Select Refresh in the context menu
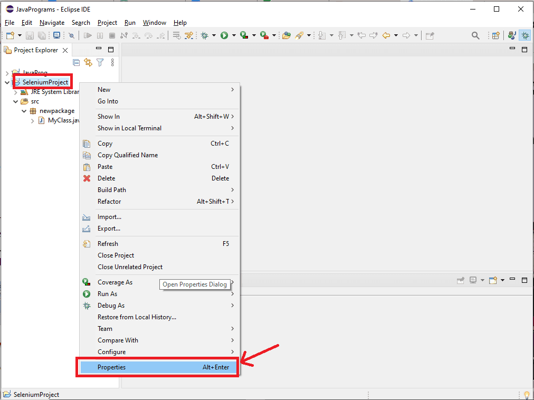Image resolution: width=534 pixels, height=400 pixels. click(108, 244)
